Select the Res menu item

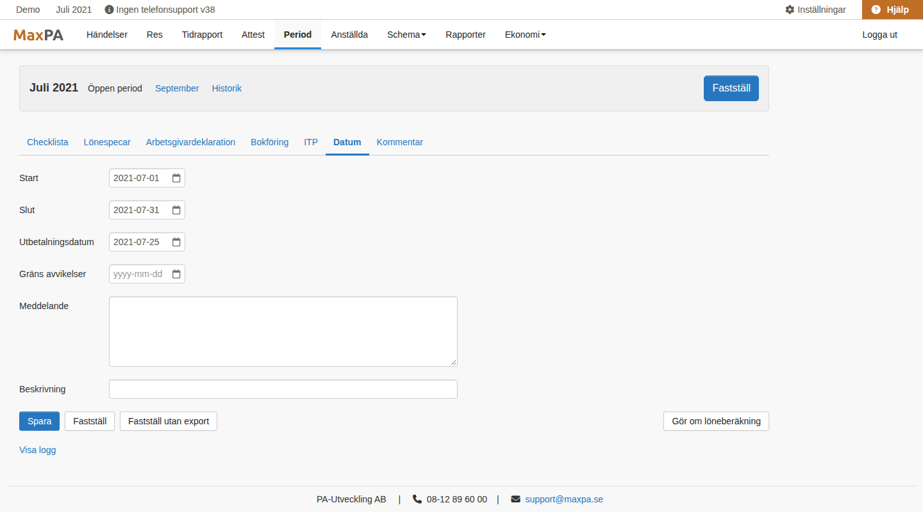154,35
